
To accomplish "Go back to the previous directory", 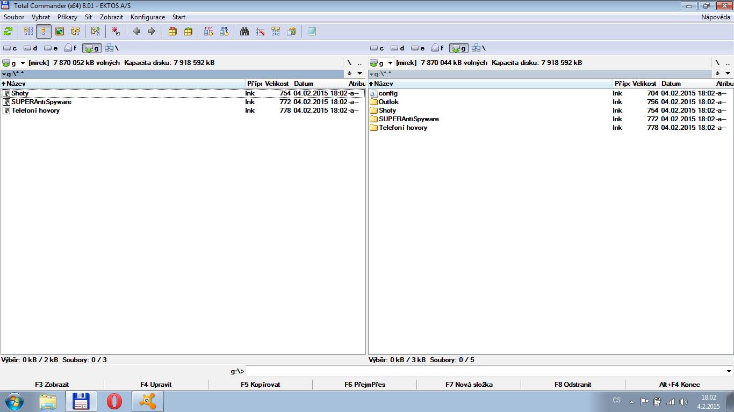I will click(136, 31).
